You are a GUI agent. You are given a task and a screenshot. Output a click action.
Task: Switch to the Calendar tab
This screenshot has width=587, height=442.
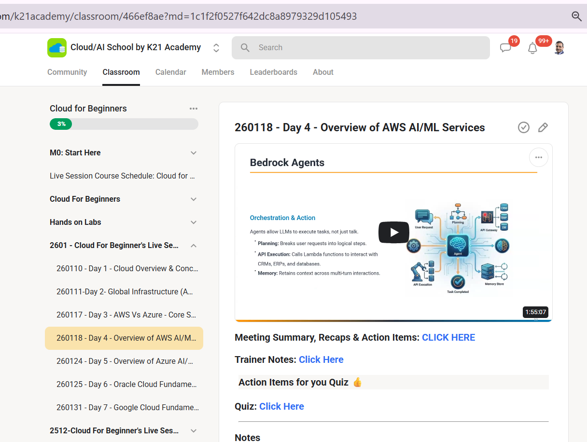pyautogui.click(x=170, y=72)
